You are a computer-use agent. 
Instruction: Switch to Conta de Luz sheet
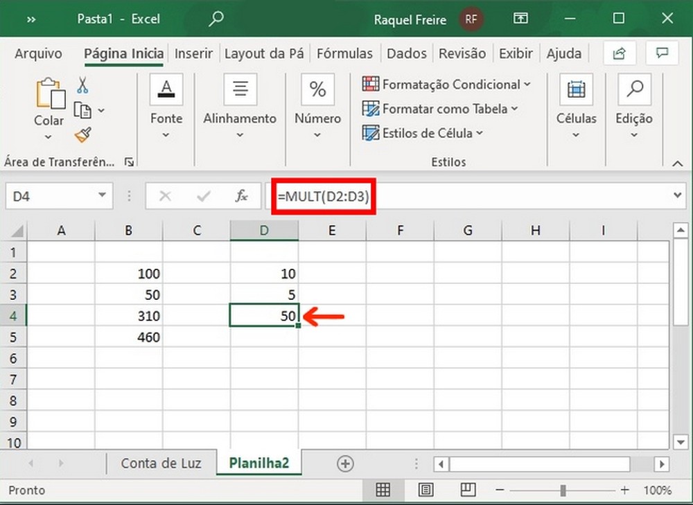[x=161, y=463]
